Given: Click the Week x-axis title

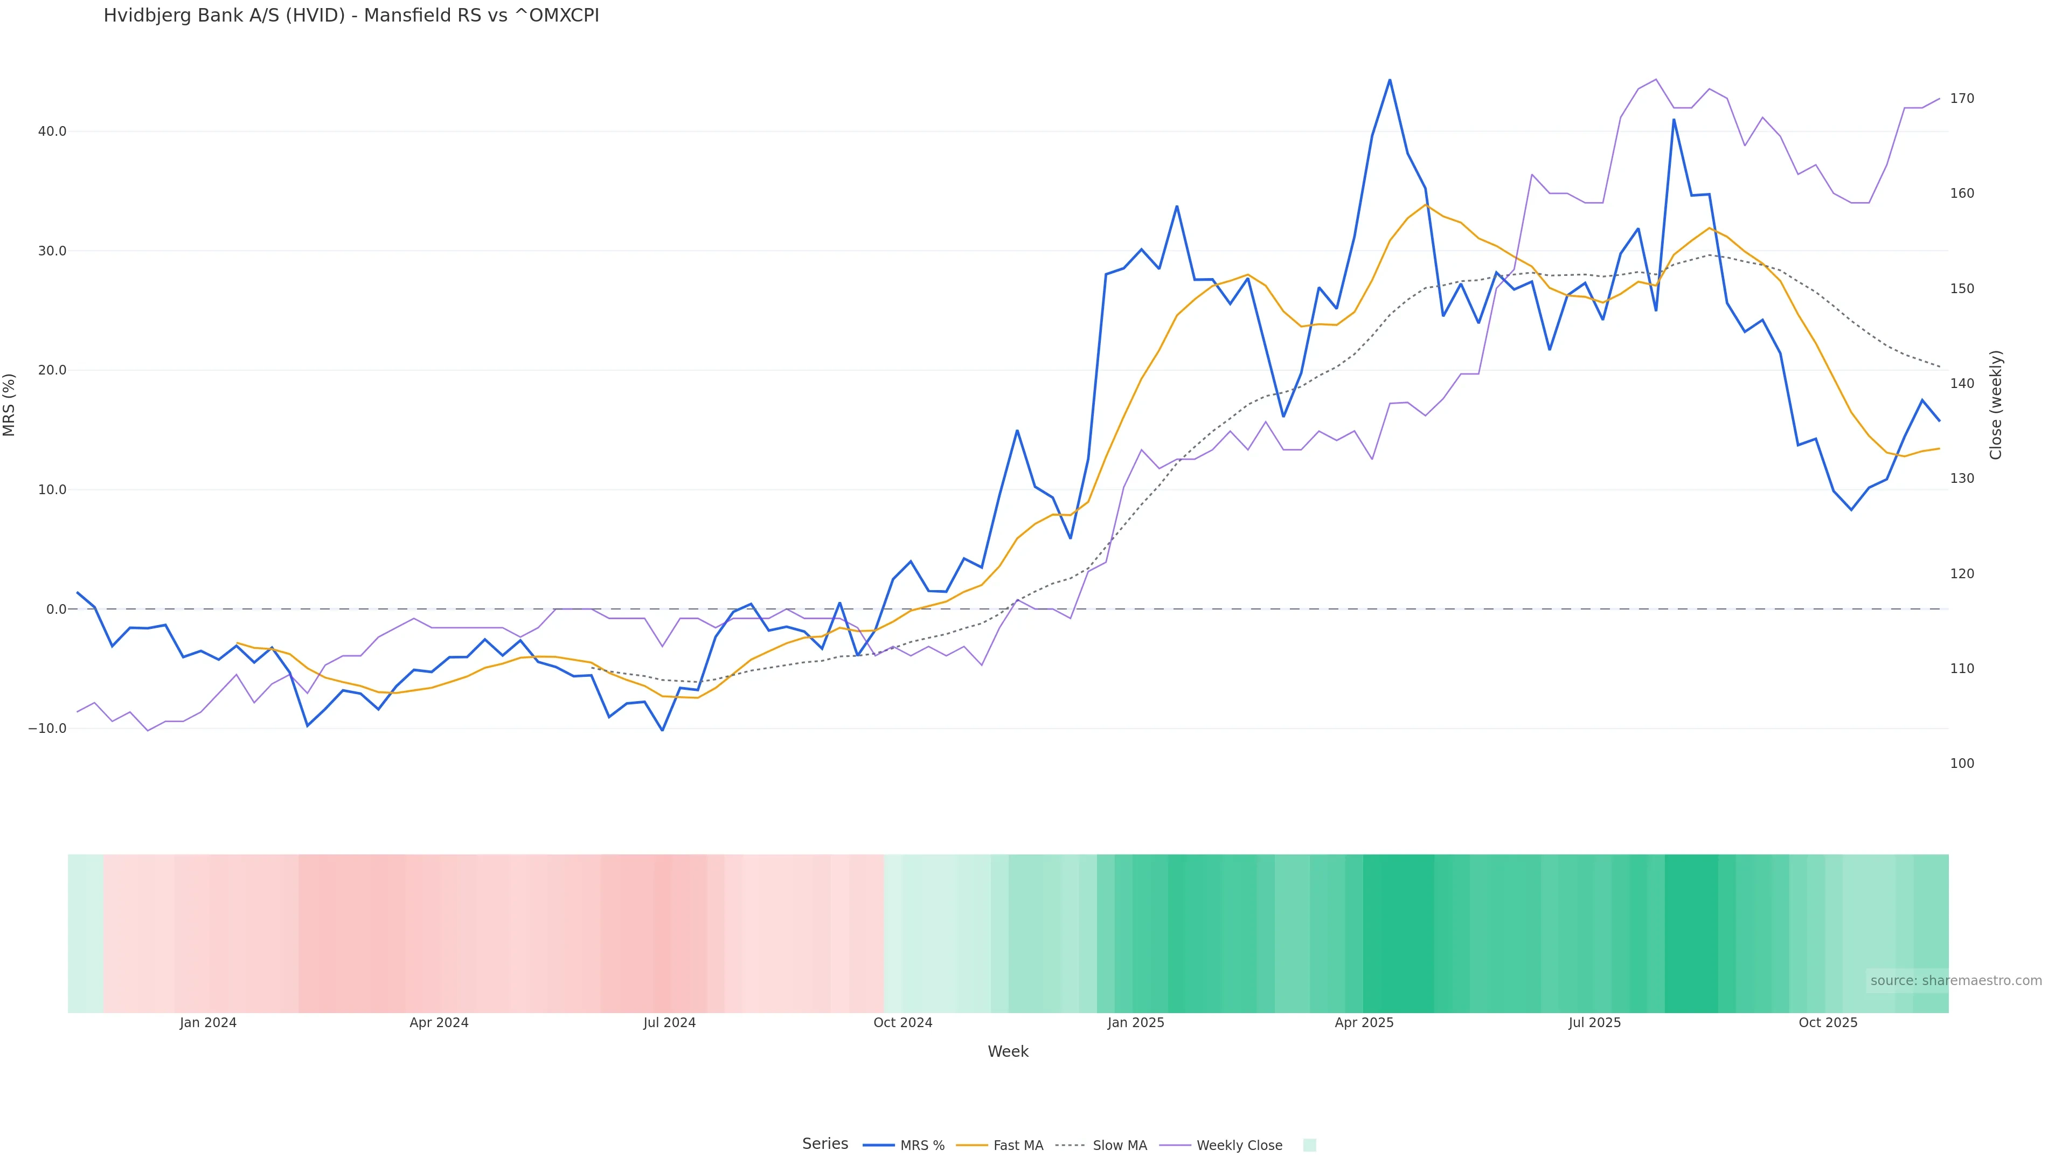Looking at the screenshot, I should click(1008, 1051).
